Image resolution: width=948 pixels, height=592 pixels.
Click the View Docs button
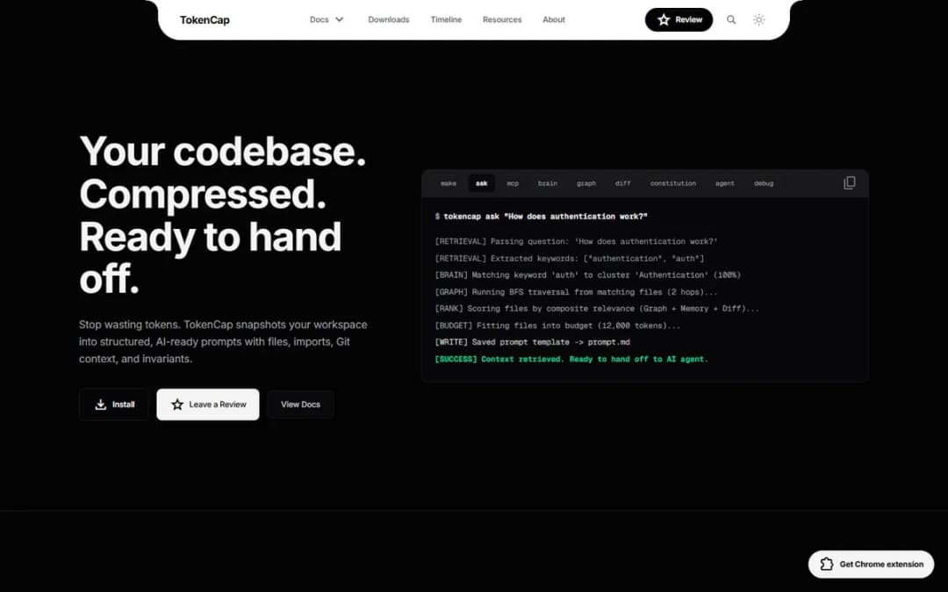coord(300,404)
